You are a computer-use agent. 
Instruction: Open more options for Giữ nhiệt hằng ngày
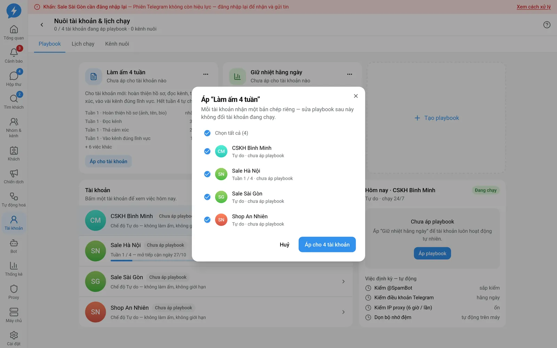(x=350, y=74)
